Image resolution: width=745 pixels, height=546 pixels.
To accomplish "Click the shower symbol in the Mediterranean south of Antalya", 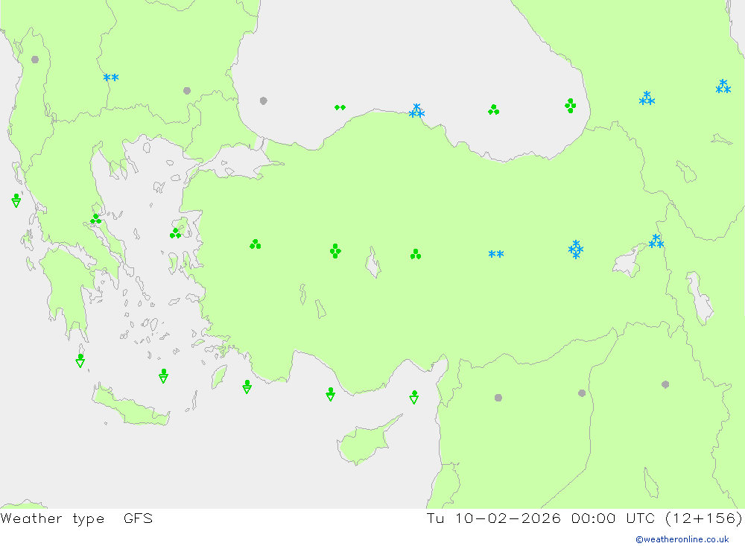I will tap(330, 394).
